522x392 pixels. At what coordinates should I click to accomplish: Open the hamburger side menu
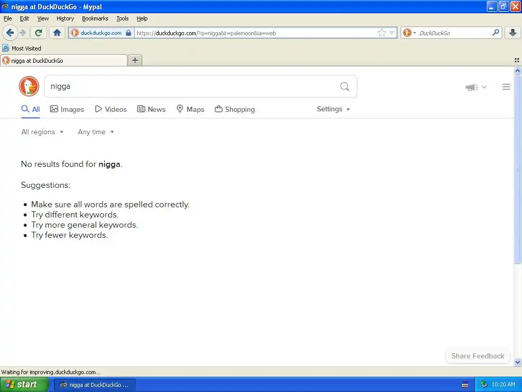(x=506, y=87)
